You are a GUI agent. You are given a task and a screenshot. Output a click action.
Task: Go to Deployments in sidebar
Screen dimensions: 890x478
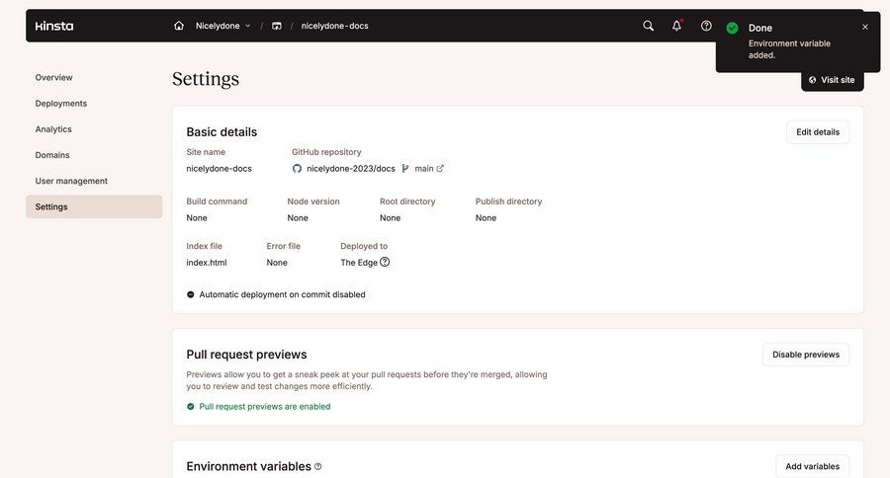click(x=61, y=104)
